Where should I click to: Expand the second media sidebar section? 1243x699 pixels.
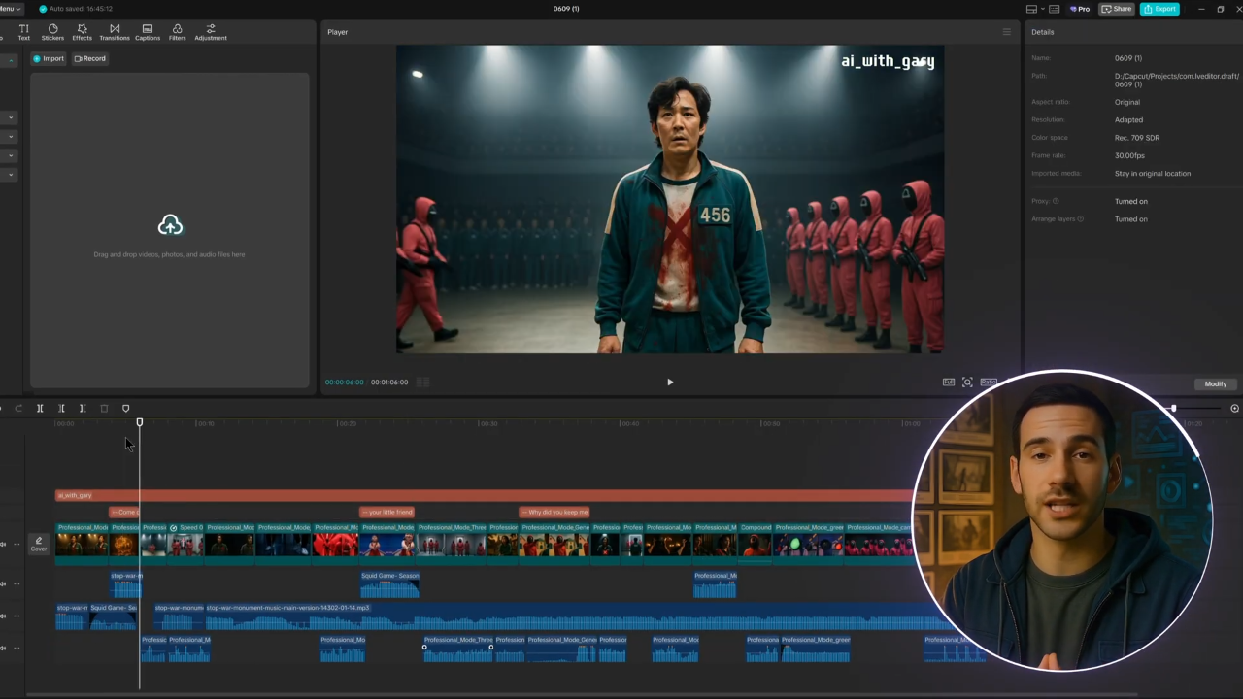point(11,117)
